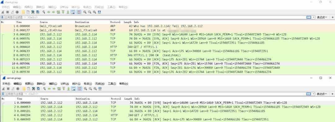
Task: Start capture shark-fin icon in client.pcap toolbar
Action: coord(3,12)
